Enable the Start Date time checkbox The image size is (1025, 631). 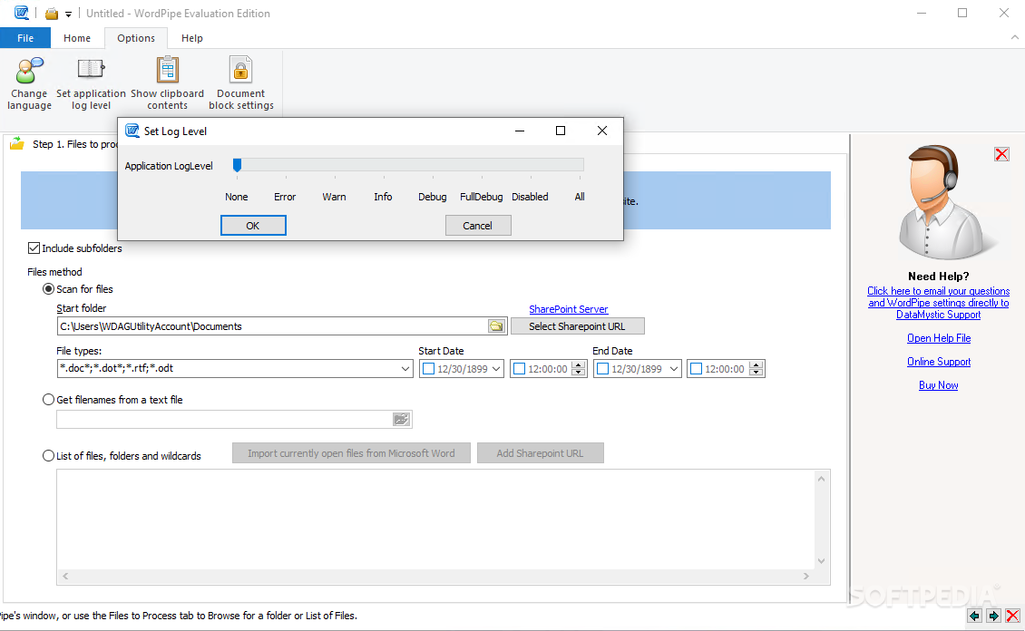pyautogui.click(x=520, y=369)
